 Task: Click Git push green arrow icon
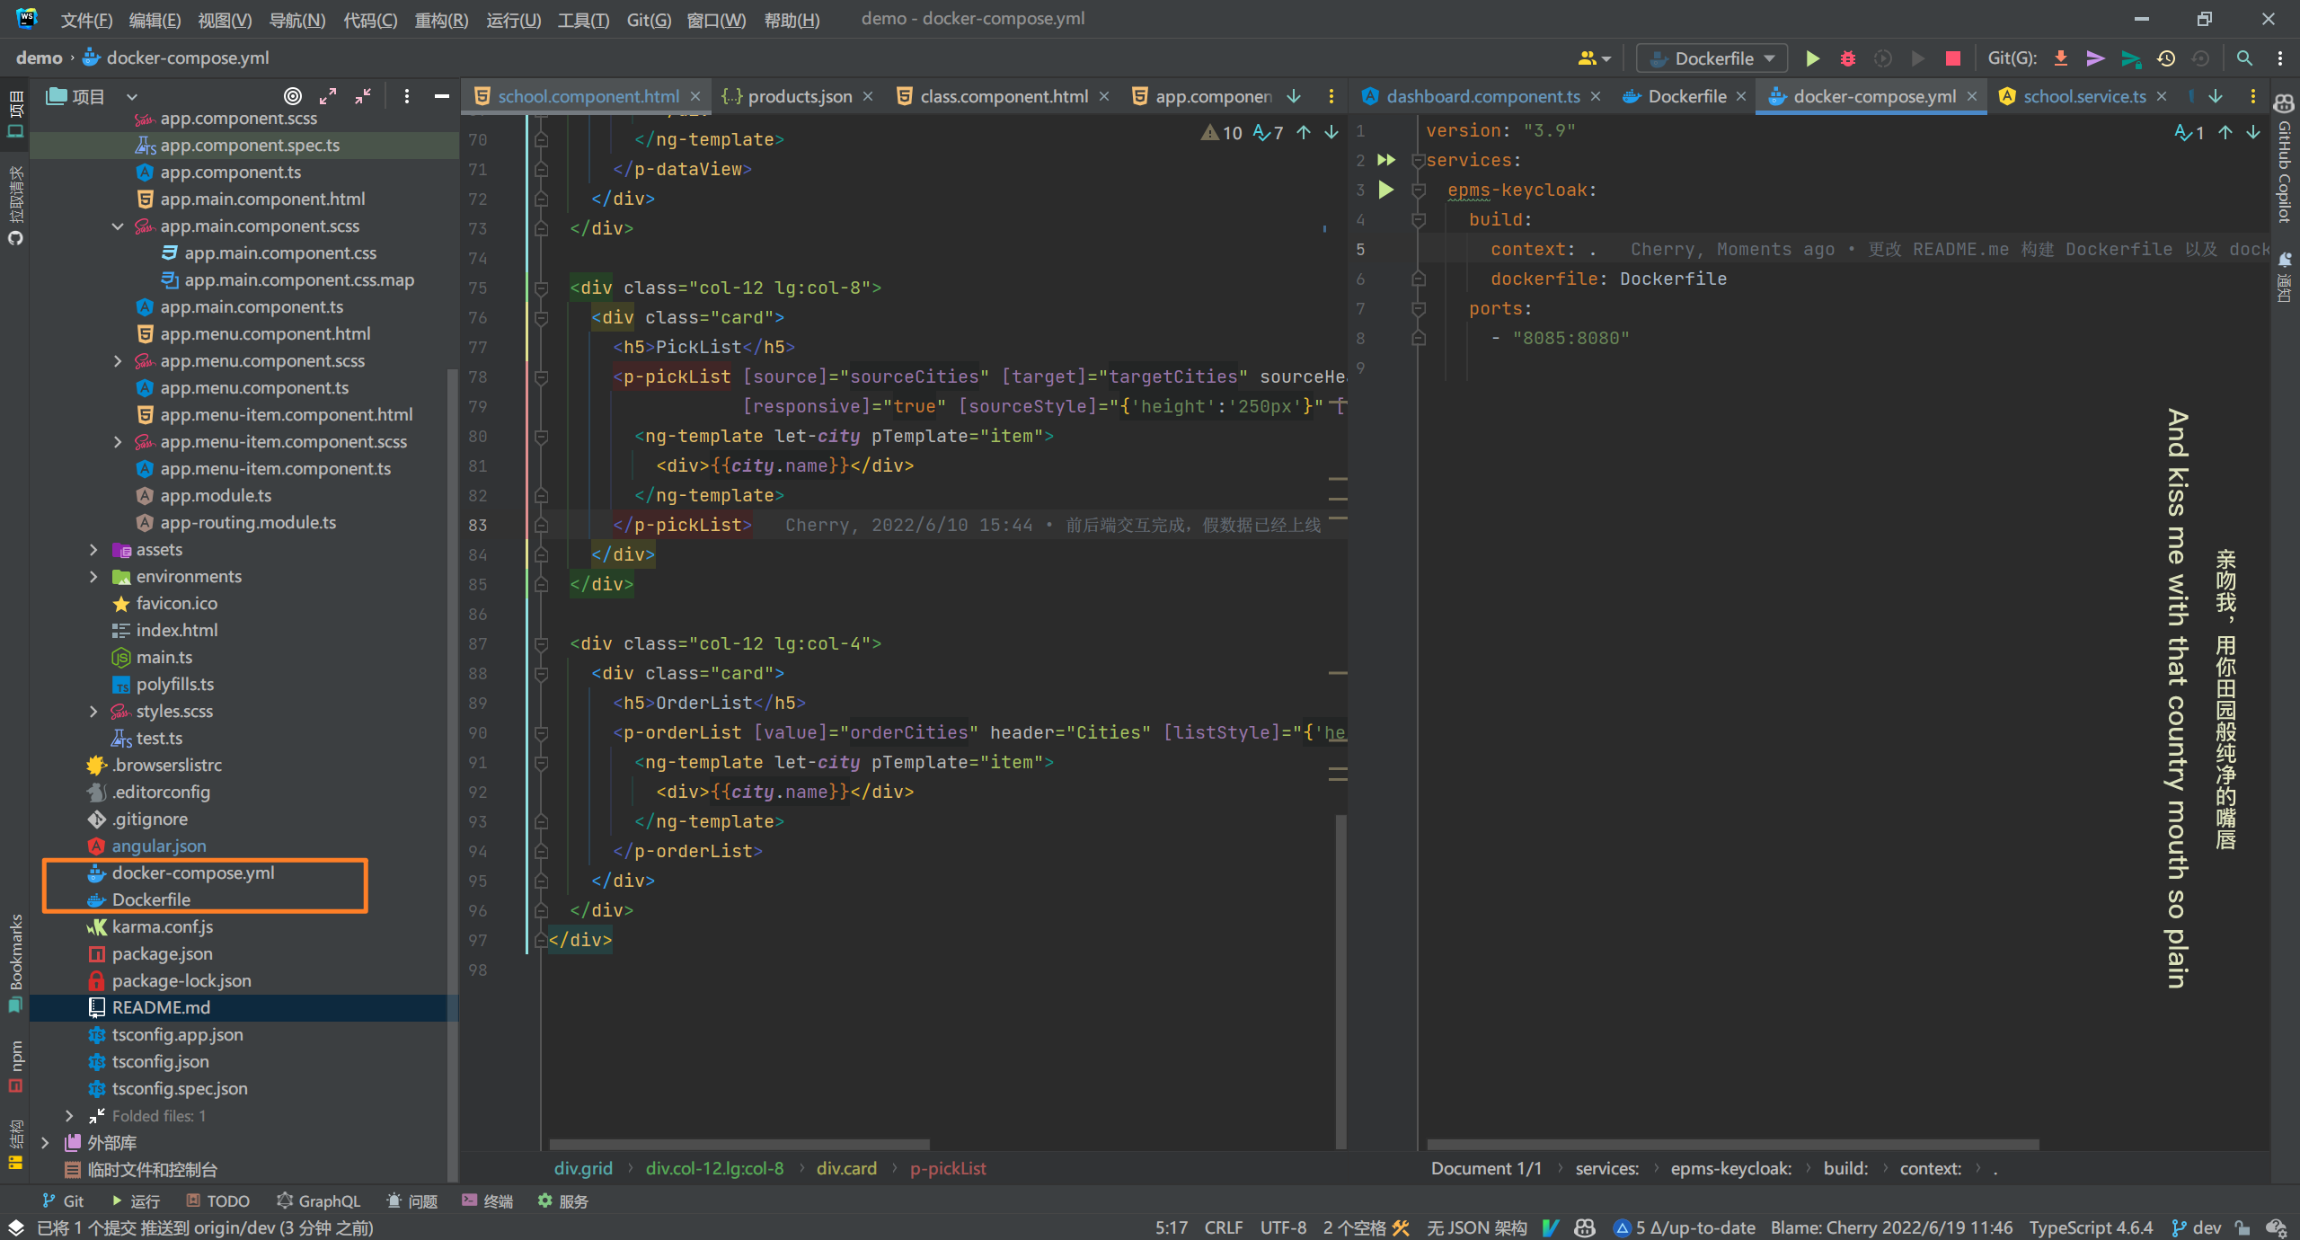tap(2130, 58)
